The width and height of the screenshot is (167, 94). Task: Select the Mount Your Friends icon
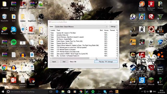(142, 19)
